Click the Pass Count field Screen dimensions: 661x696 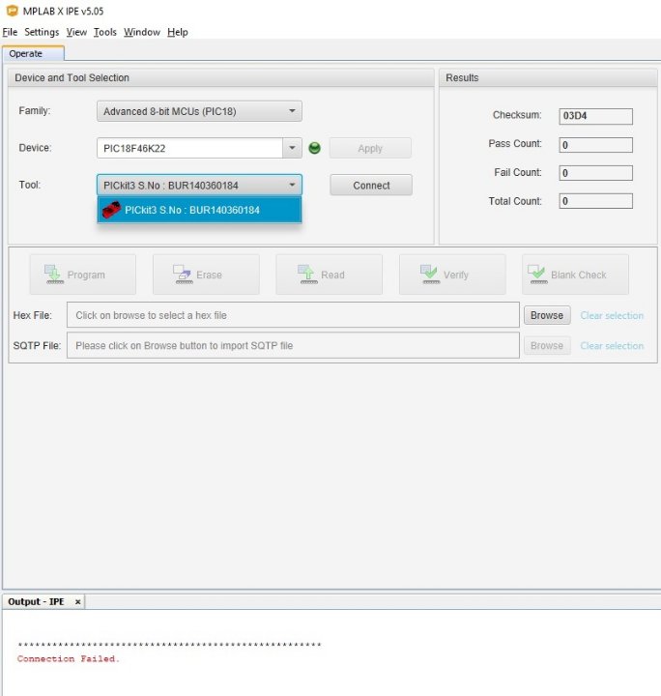596,145
